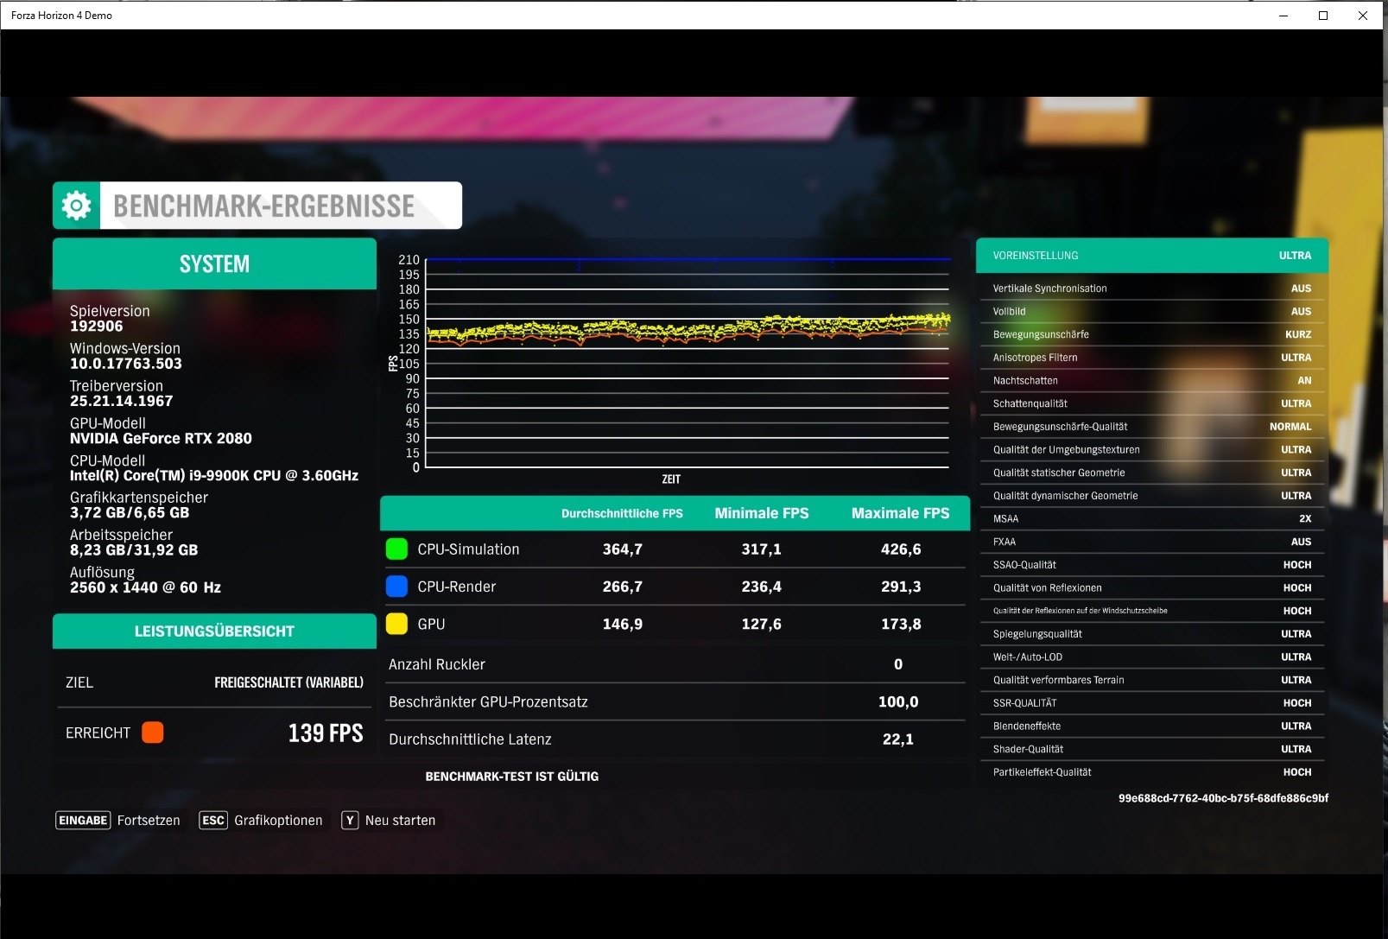Click the Durchschnittliche FPS column header
The height and width of the screenshot is (939, 1388).
coord(622,513)
